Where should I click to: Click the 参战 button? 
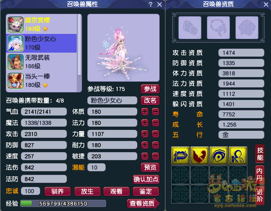click(x=150, y=89)
